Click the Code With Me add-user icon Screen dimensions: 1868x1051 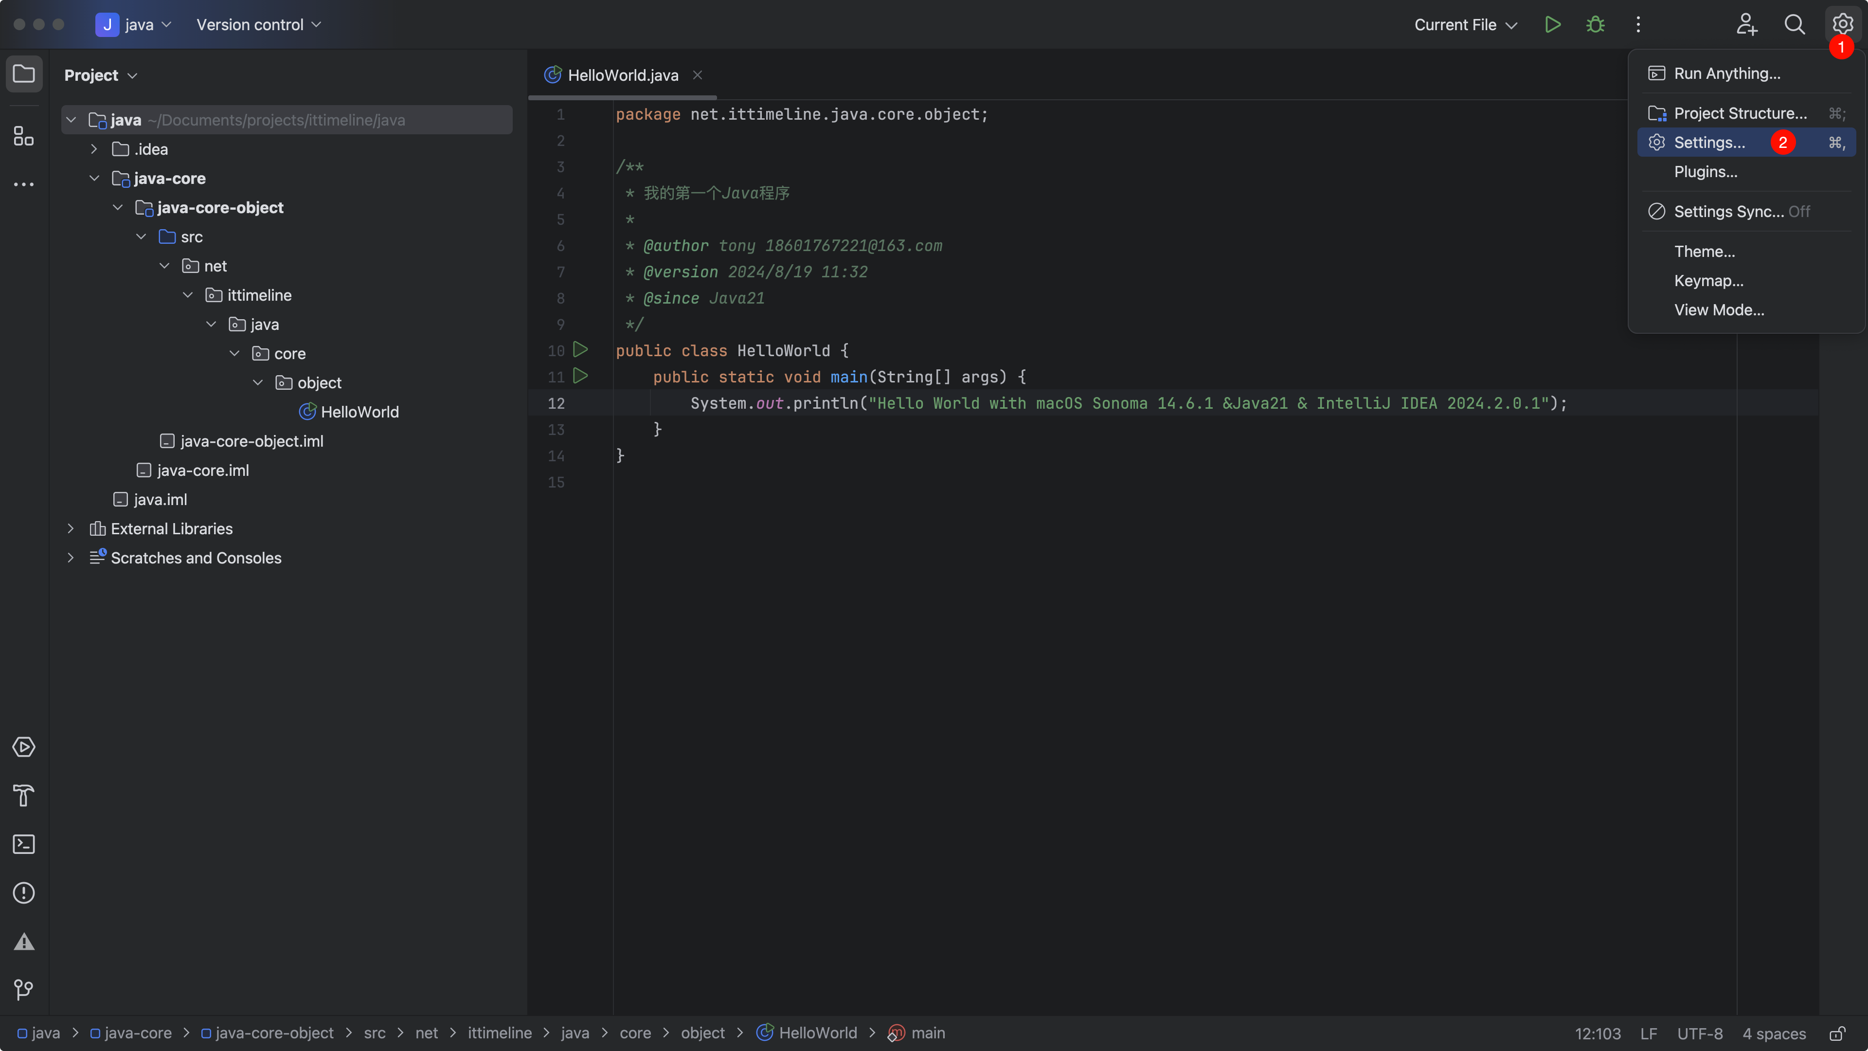coord(1746,25)
